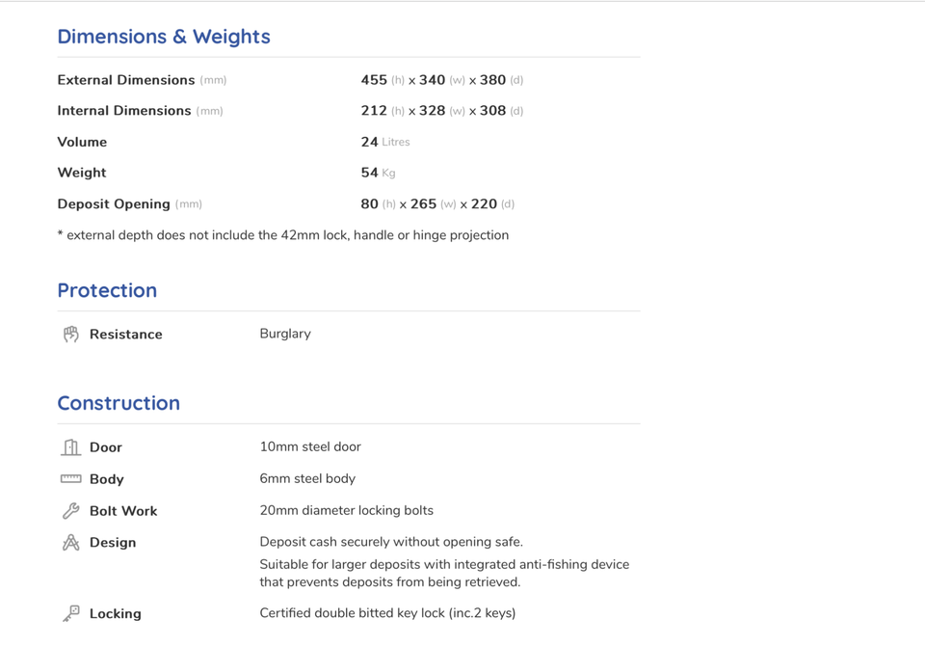Click the Burglary resistance value
The width and height of the screenshot is (925, 647).
pos(285,334)
